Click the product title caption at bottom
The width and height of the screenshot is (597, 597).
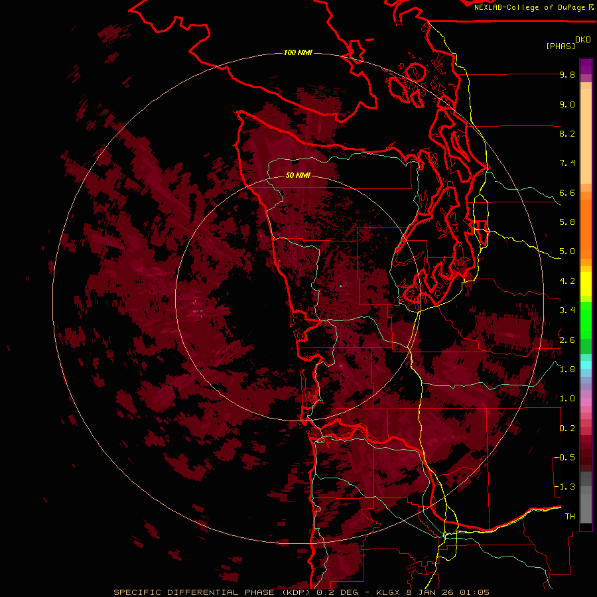tap(301, 592)
